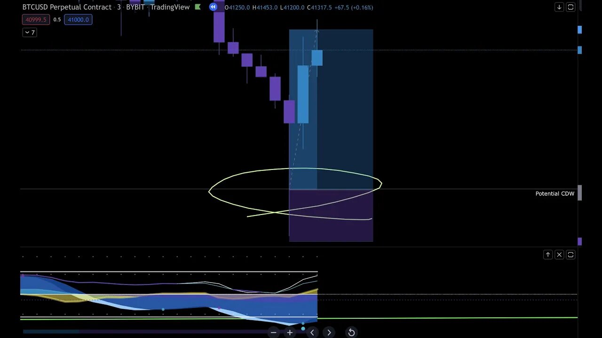Click the change value +67.5 (+0.16%)
Viewport: 602px width, 338px height.
click(354, 8)
